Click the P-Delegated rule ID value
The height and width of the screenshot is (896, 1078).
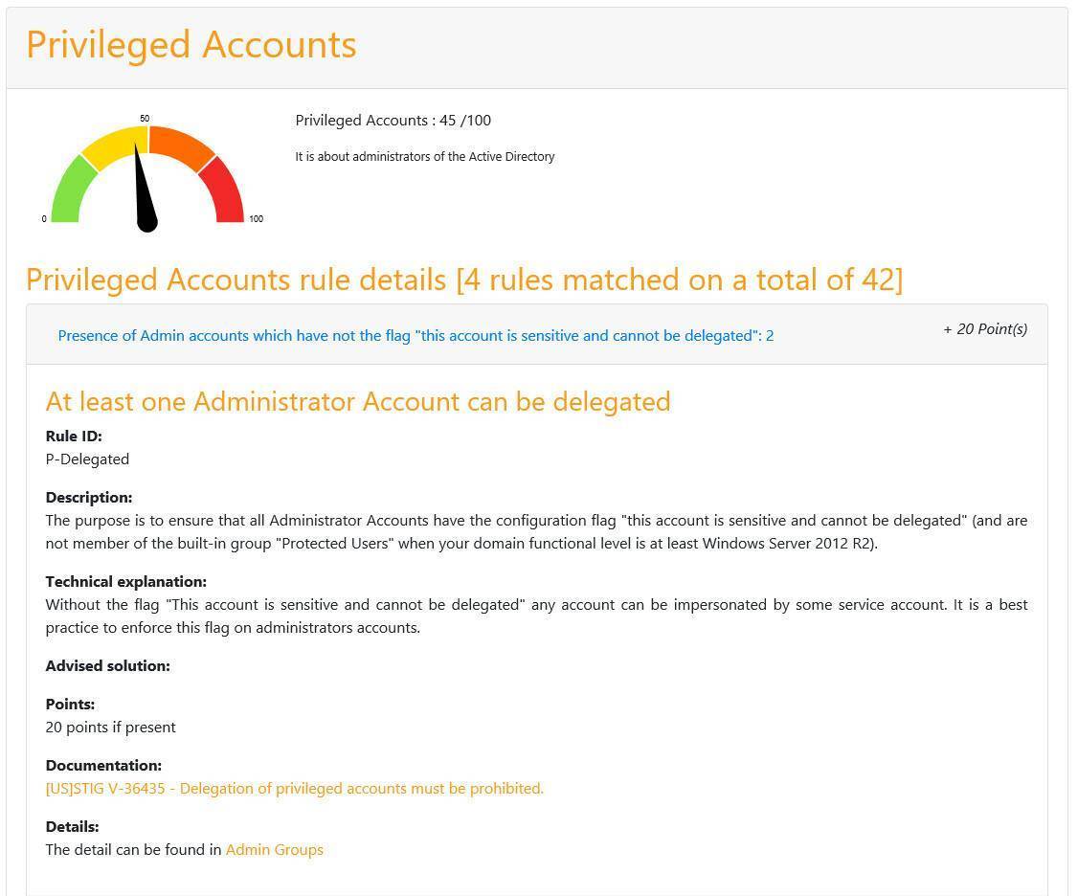pos(87,459)
